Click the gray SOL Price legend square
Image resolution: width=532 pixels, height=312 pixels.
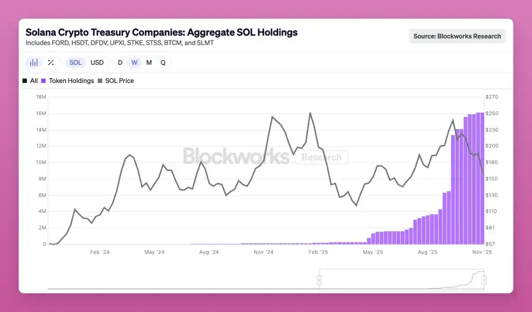tap(100, 81)
